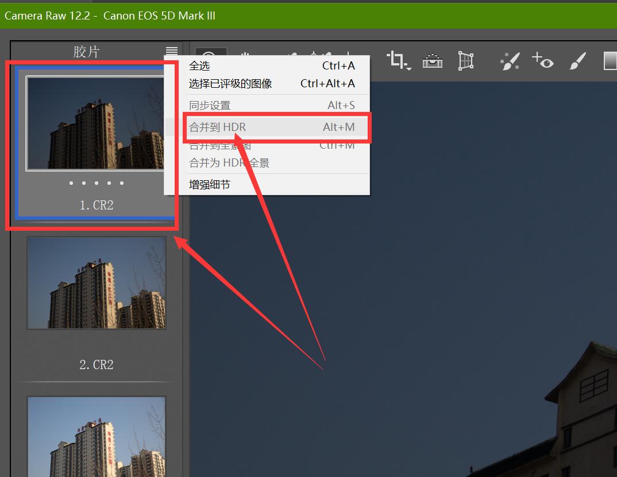The height and width of the screenshot is (477, 617).
Task: Choose 全选 from the filmstrip menu
Action: pos(199,66)
